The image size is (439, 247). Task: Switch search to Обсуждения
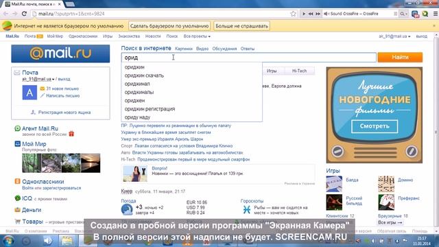(x=224, y=49)
